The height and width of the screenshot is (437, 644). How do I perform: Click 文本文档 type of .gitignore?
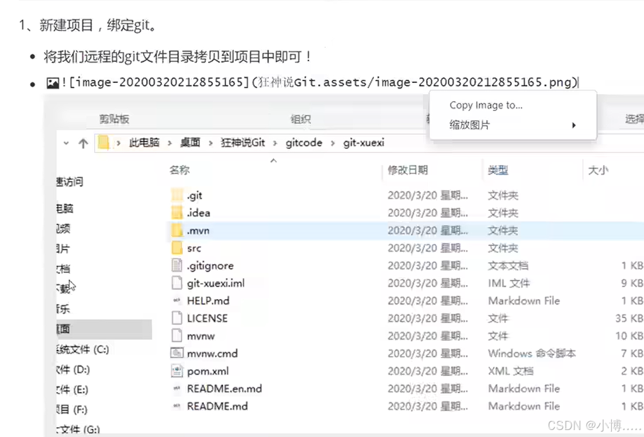[x=508, y=266]
